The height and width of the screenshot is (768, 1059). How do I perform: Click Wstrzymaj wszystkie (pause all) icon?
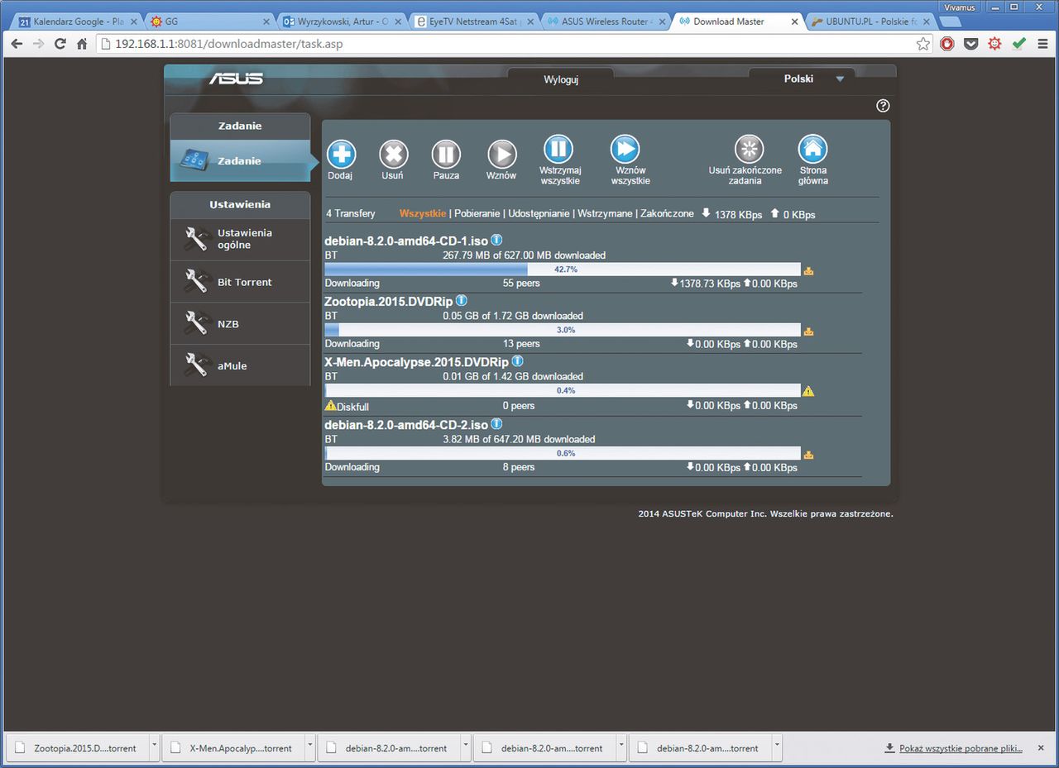558,149
